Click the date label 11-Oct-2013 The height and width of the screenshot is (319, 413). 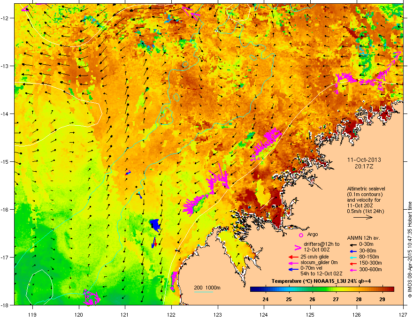point(364,160)
